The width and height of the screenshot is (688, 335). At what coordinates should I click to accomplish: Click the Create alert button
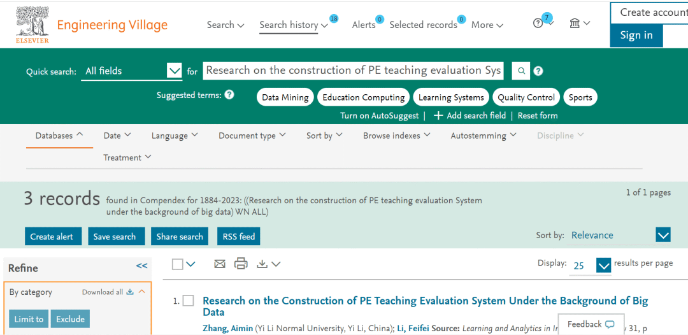coord(54,237)
